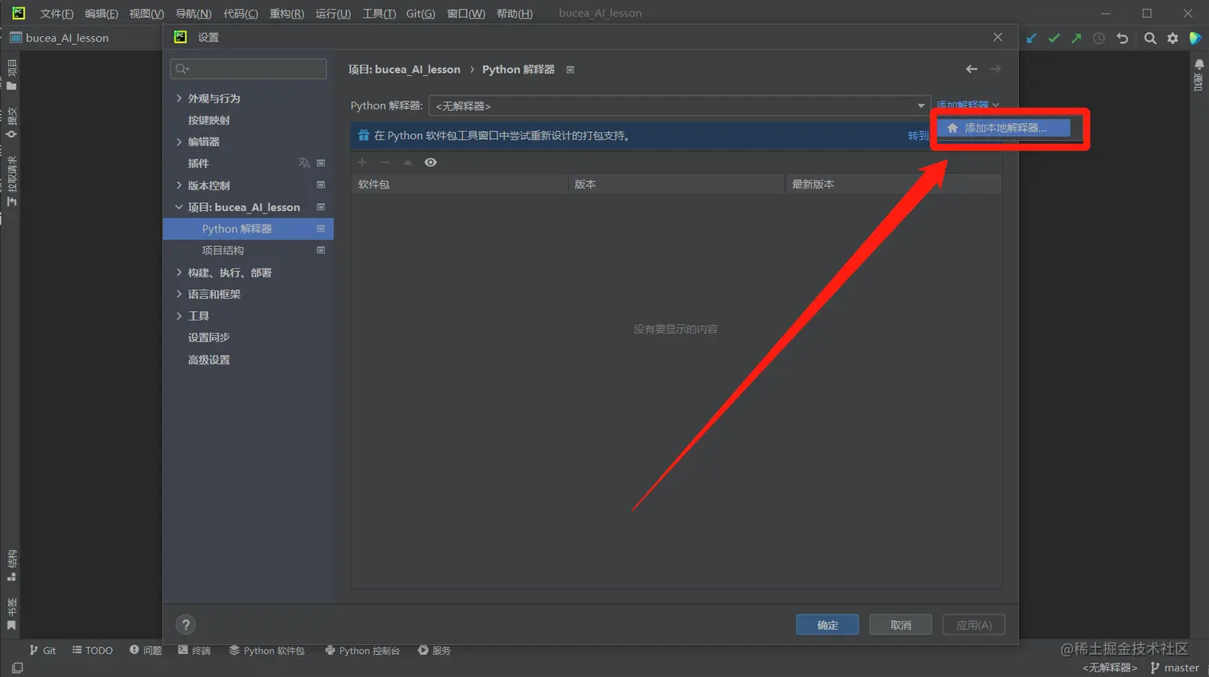Click the settings search input field
The height and width of the screenshot is (677, 1209).
(x=249, y=69)
